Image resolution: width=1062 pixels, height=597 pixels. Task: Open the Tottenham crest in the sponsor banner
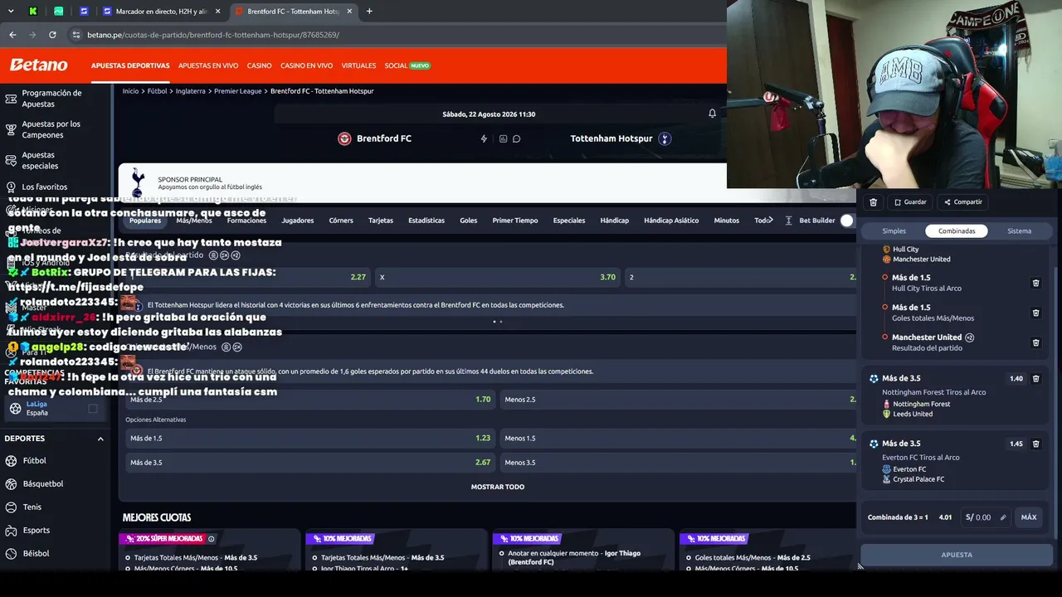[138, 182]
